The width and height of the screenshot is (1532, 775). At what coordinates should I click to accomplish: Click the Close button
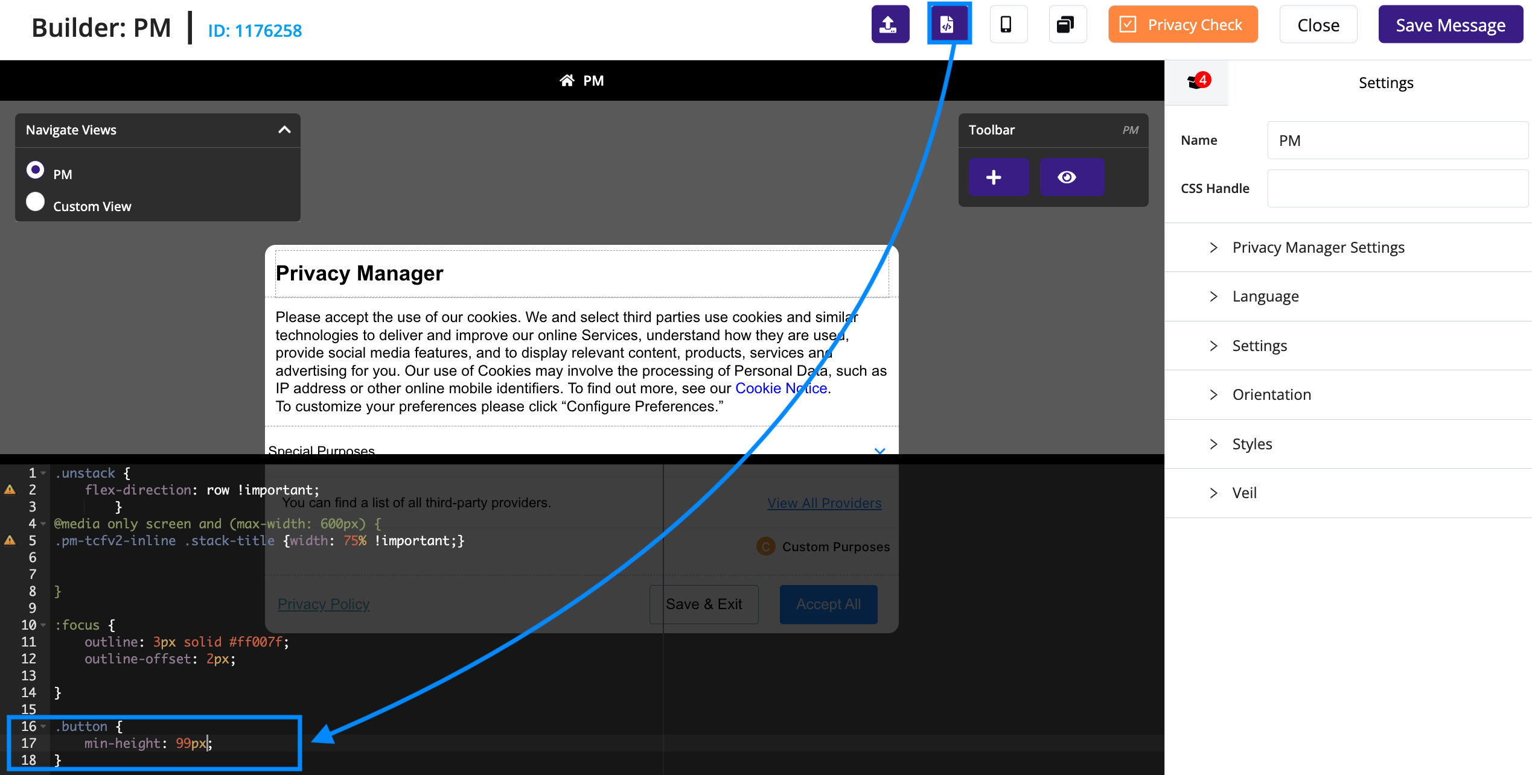pos(1318,25)
